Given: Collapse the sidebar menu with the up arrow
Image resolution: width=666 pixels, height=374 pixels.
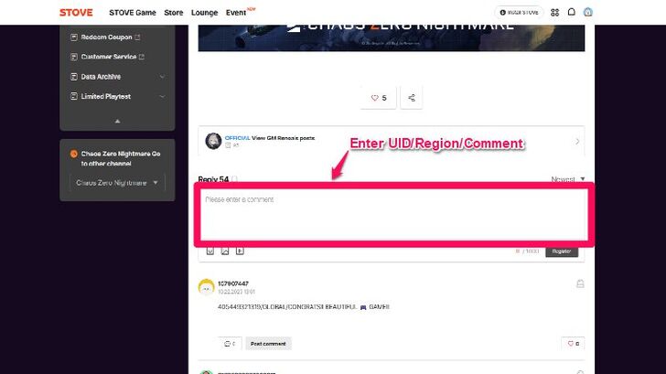Looking at the screenshot, I should (x=117, y=121).
